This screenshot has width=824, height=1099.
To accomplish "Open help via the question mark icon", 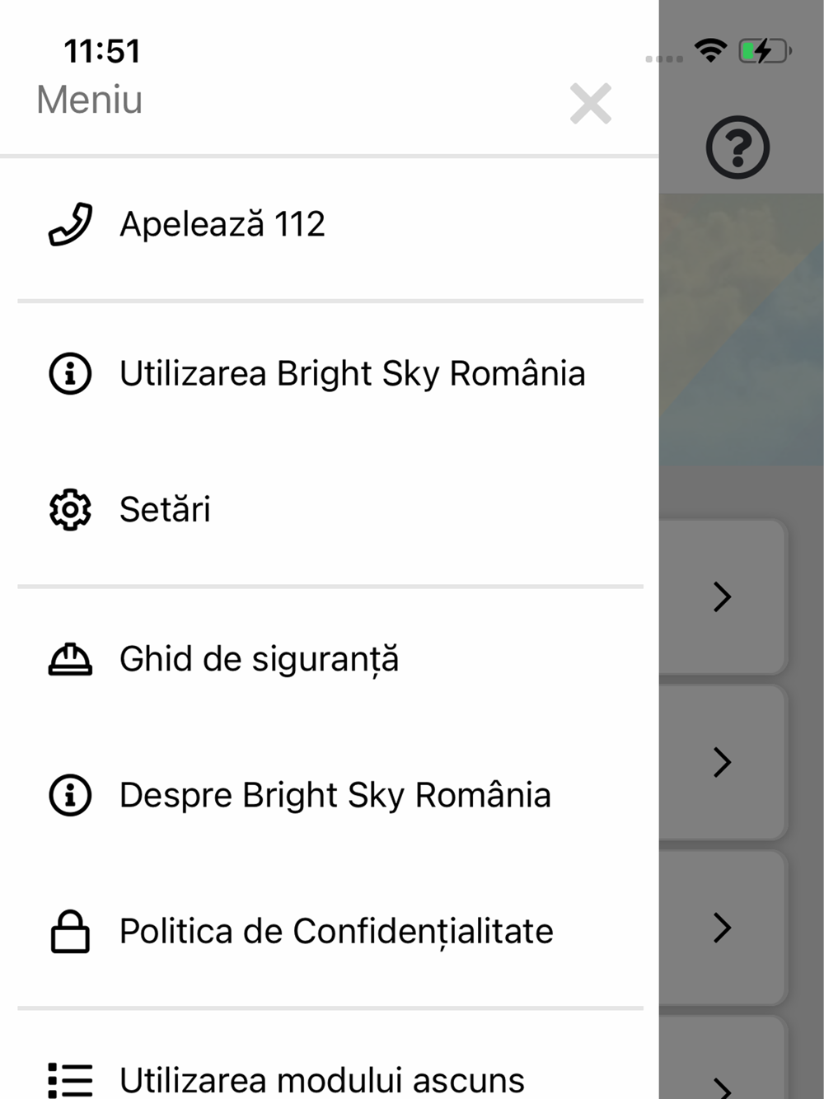I will click(737, 148).
